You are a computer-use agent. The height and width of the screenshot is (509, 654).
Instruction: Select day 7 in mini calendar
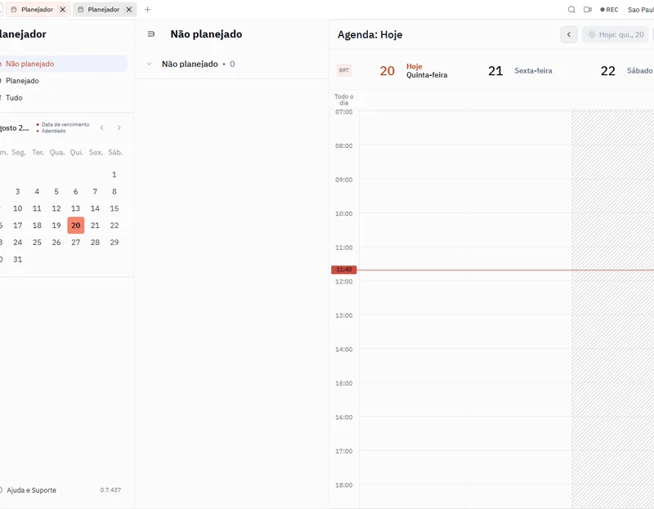tap(95, 192)
